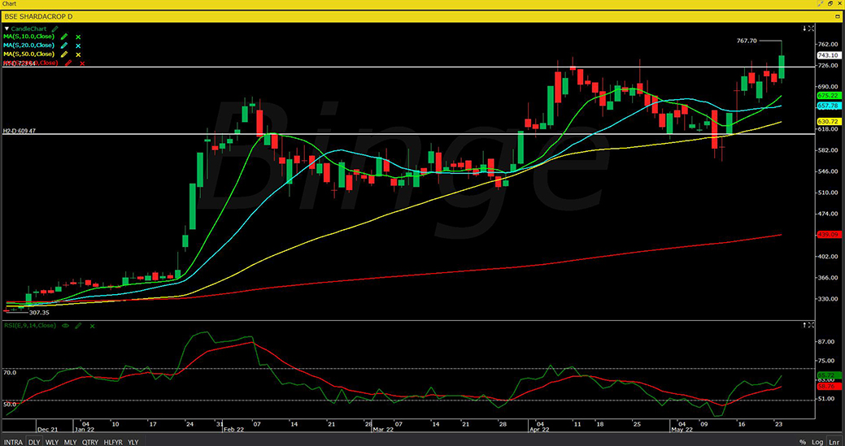
Task: Collapse the CandleChart legend triangle
Action: pyautogui.click(x=7, y=28)
